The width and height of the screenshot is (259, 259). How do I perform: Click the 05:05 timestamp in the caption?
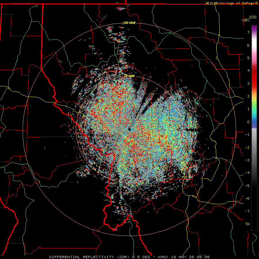click(x=204, y=257)
